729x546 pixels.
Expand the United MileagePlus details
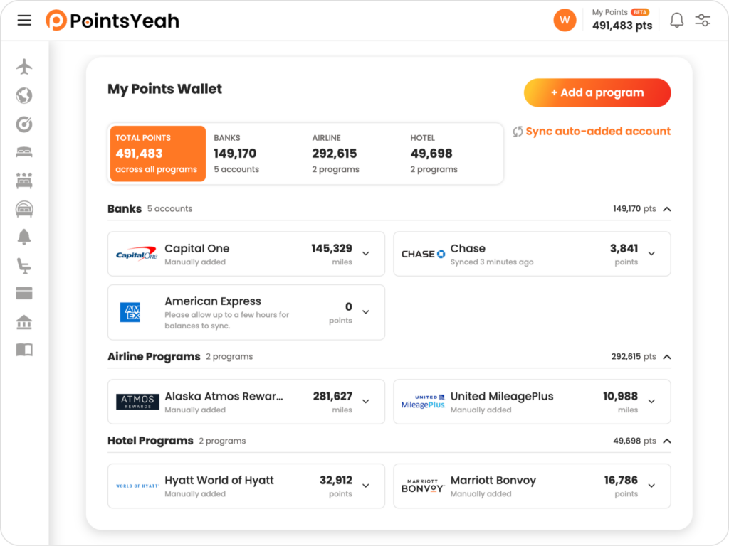point(651,402)
